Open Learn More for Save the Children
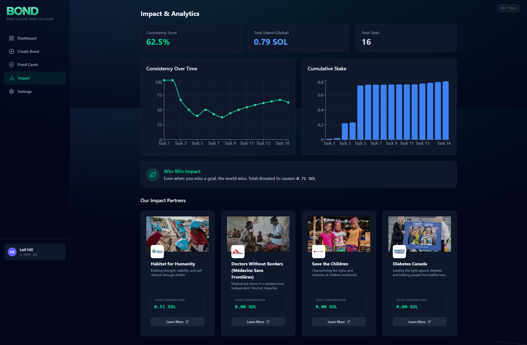Image resolution: width=527 pixels, height=345 pixels. [339, 322]
